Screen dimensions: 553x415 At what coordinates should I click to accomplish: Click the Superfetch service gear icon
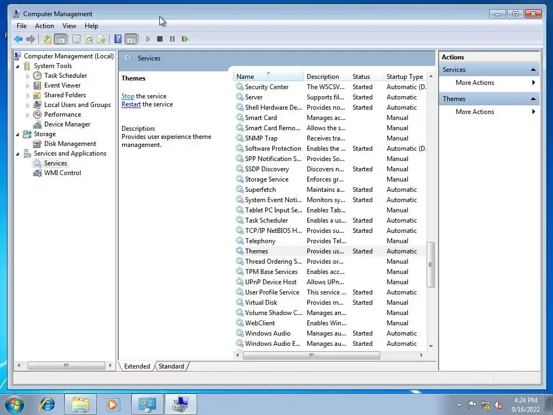click(x=240, y=190)
